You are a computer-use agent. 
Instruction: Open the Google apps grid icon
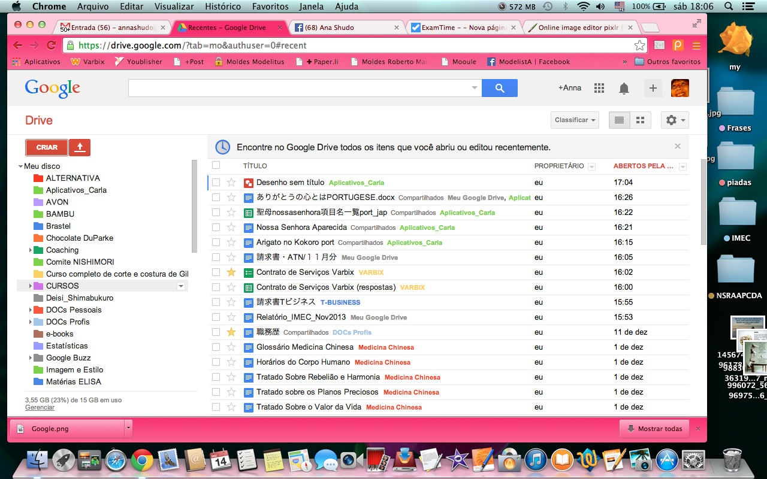tap(599, 88)
